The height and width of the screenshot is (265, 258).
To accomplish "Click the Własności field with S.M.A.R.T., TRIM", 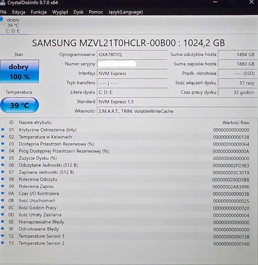I will [x=177, y=111].
